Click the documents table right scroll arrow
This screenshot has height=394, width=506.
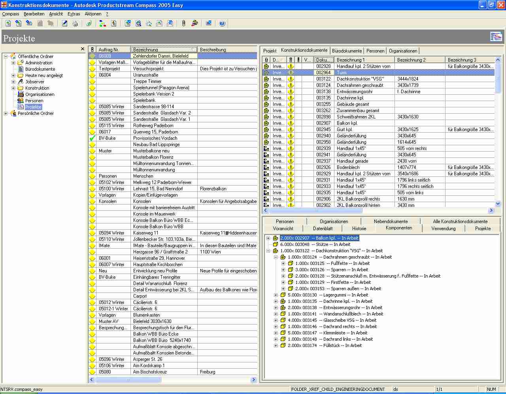tap(491, 210)
